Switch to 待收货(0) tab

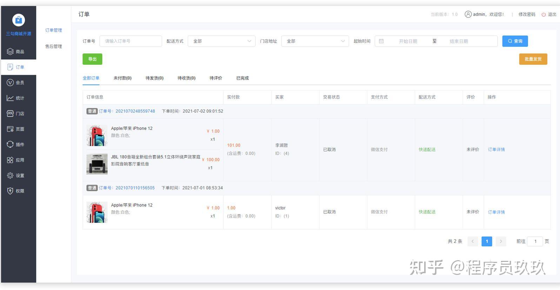(x=186, y=78)
